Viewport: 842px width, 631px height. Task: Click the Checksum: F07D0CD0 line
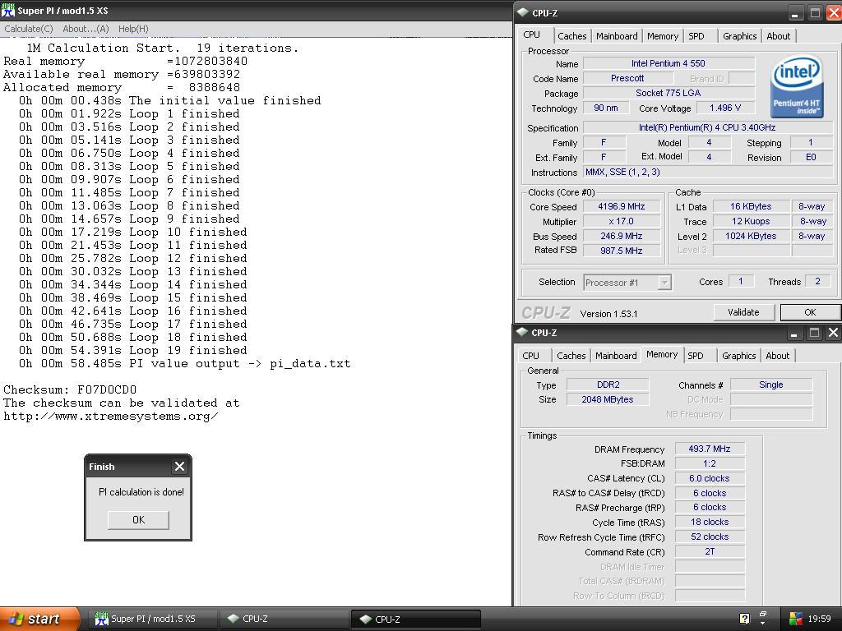click(70, 389)
